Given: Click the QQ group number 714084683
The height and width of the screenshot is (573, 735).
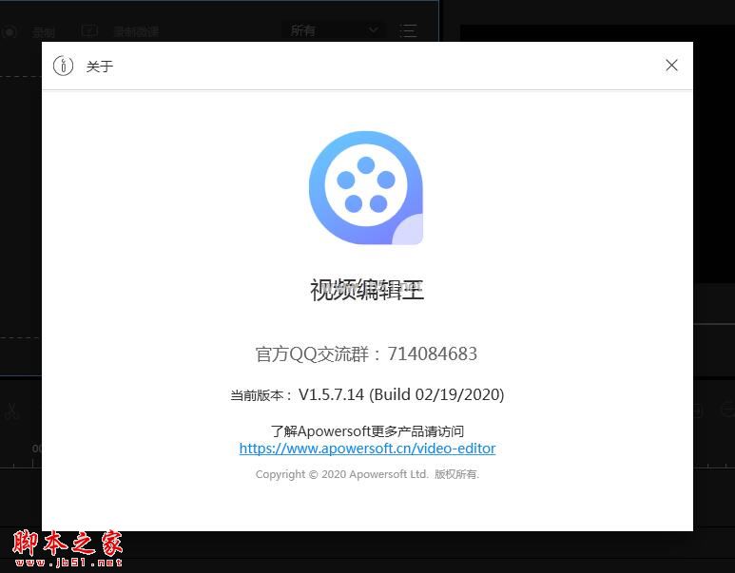Looking at the screenshot, I should [433, 353].
